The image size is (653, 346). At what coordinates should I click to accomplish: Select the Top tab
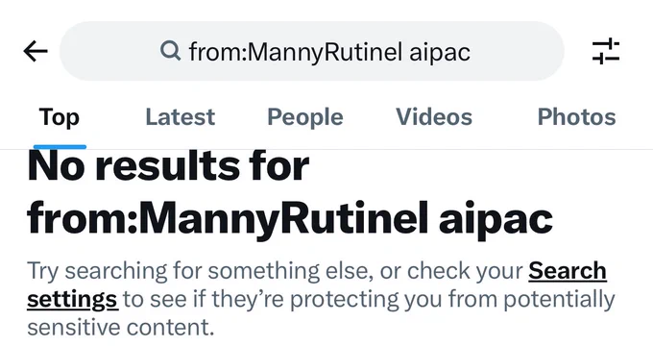coord(60,117)
